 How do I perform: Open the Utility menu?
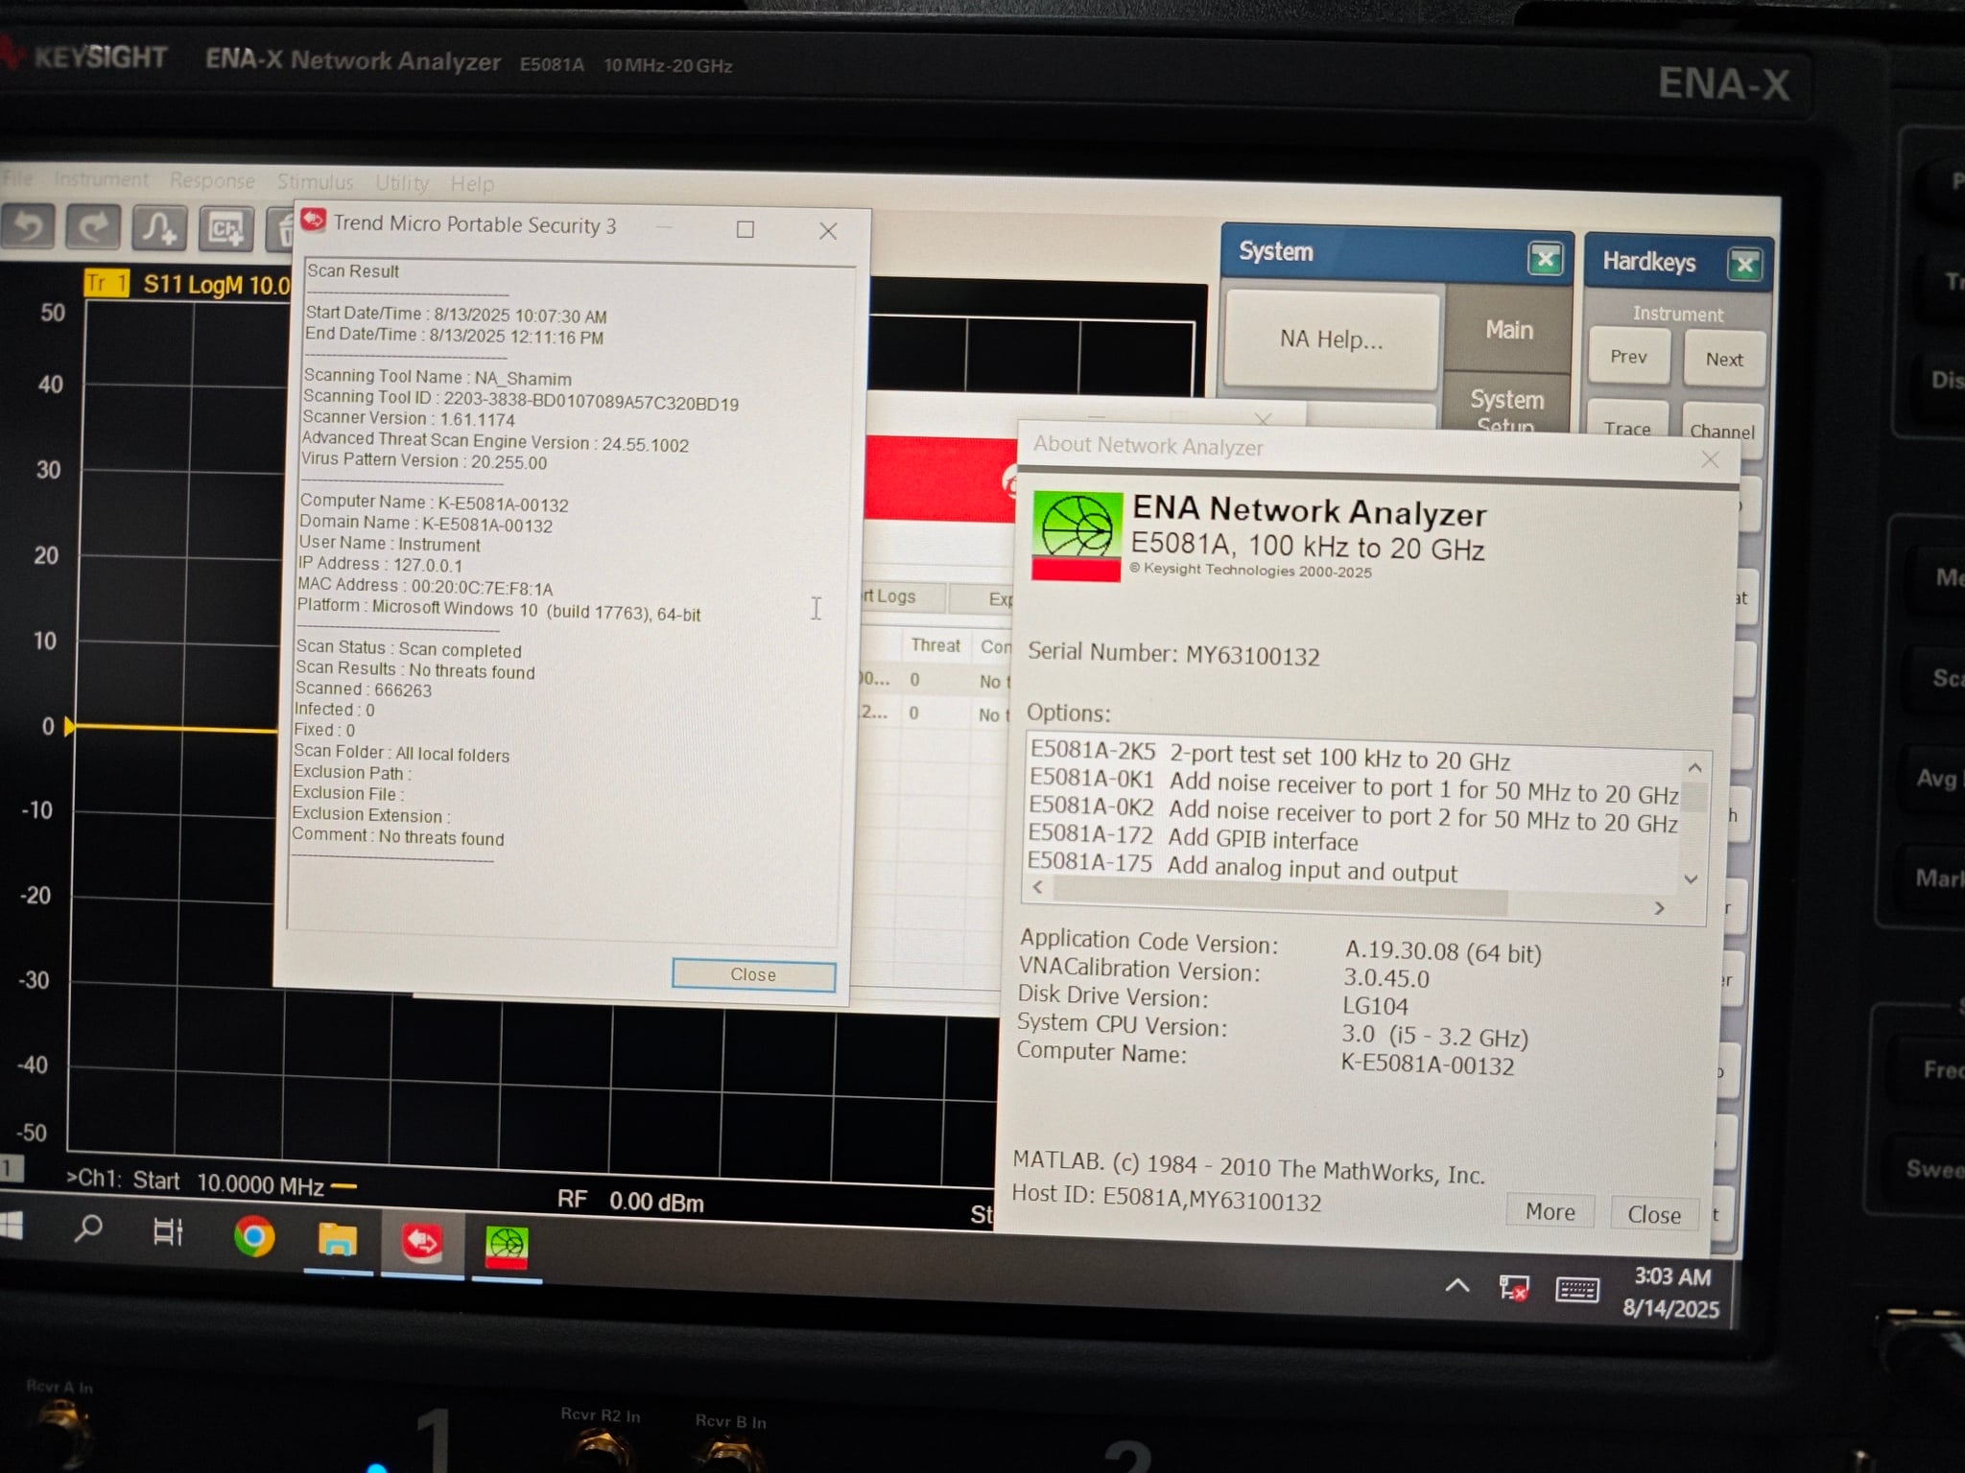click(401, 182)
